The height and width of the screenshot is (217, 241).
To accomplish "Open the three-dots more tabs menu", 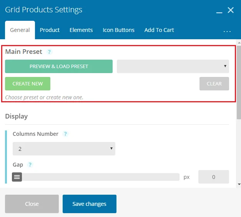I will (227, 31).
